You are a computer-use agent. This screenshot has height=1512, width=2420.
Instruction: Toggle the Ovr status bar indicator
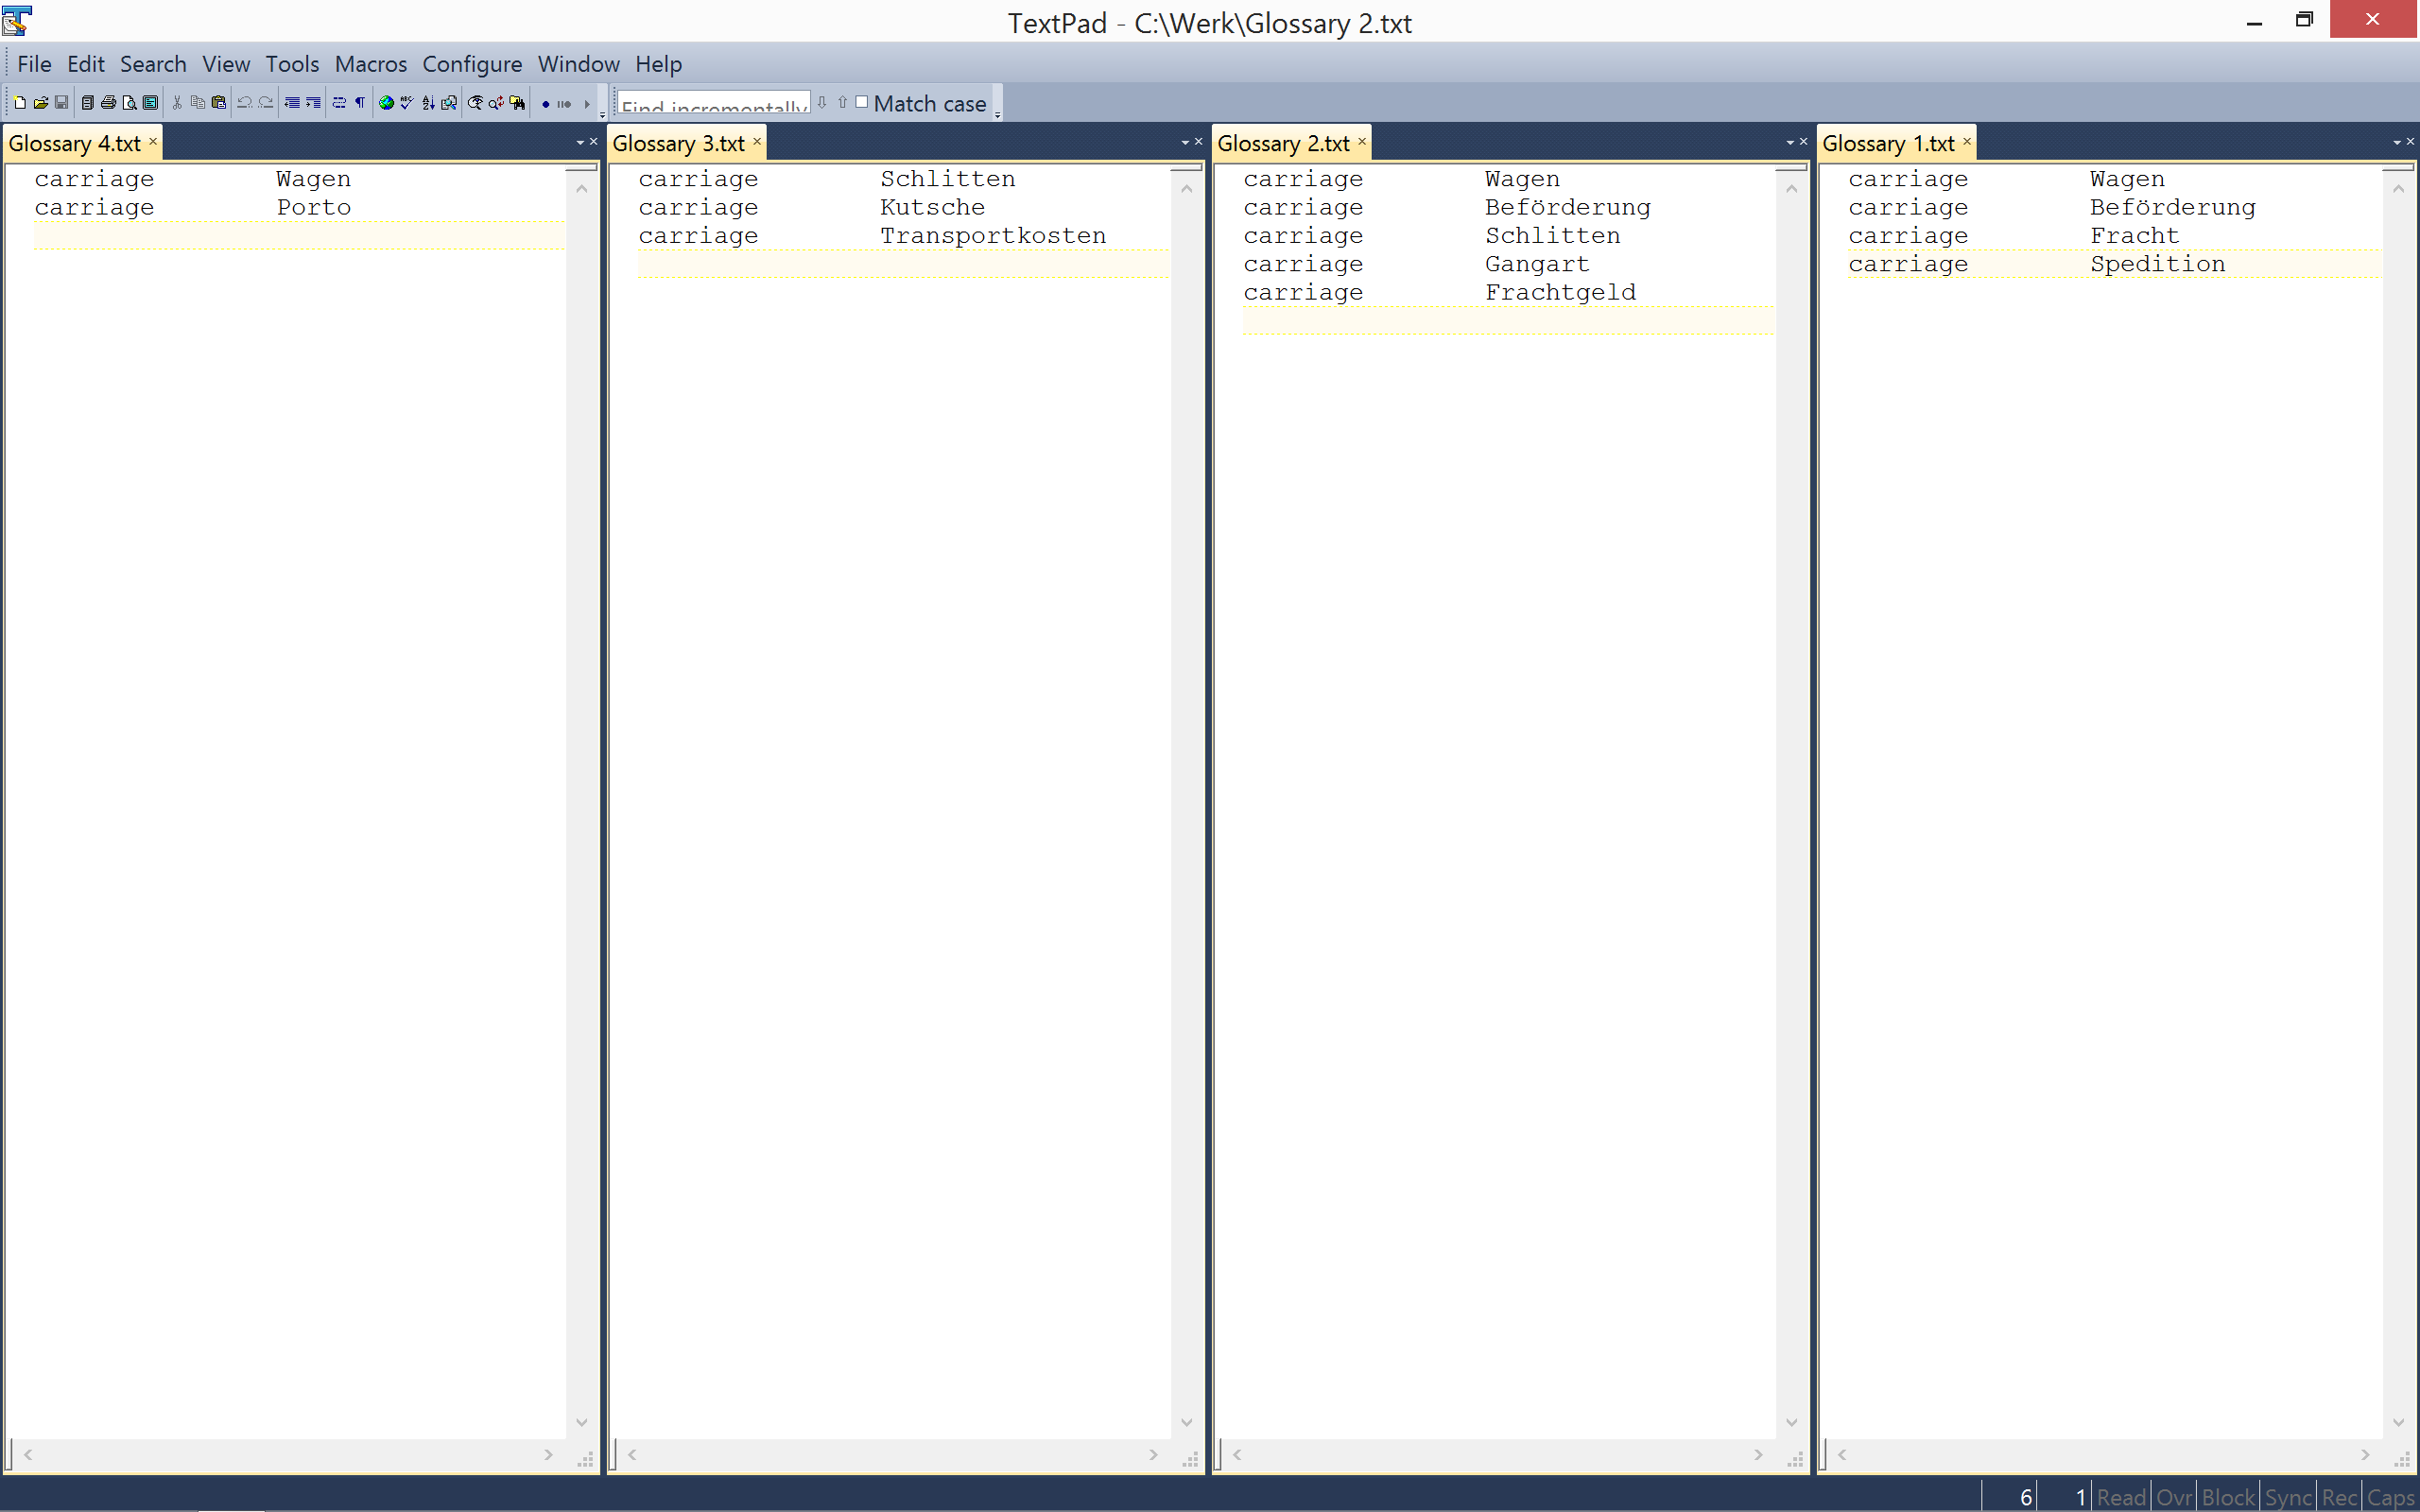tap(2173, 1497)
